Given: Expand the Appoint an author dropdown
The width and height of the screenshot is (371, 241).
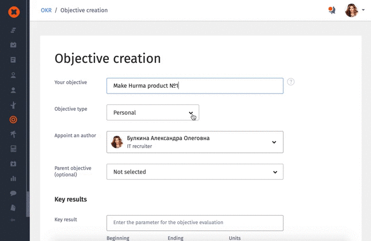Looking at the screenshot, I should [x=195, y=142].
